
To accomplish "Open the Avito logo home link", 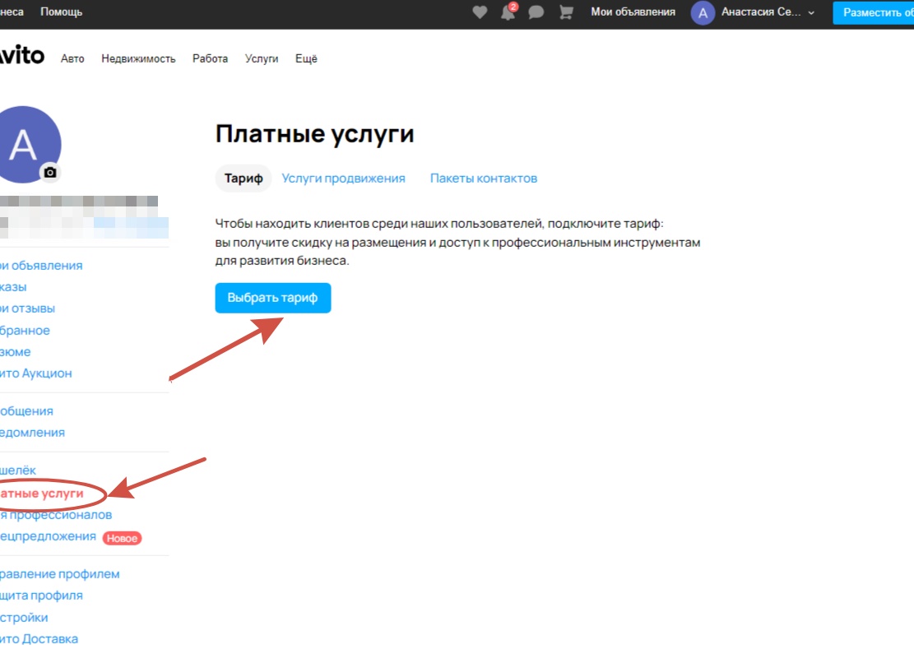I will coord(22,56).
